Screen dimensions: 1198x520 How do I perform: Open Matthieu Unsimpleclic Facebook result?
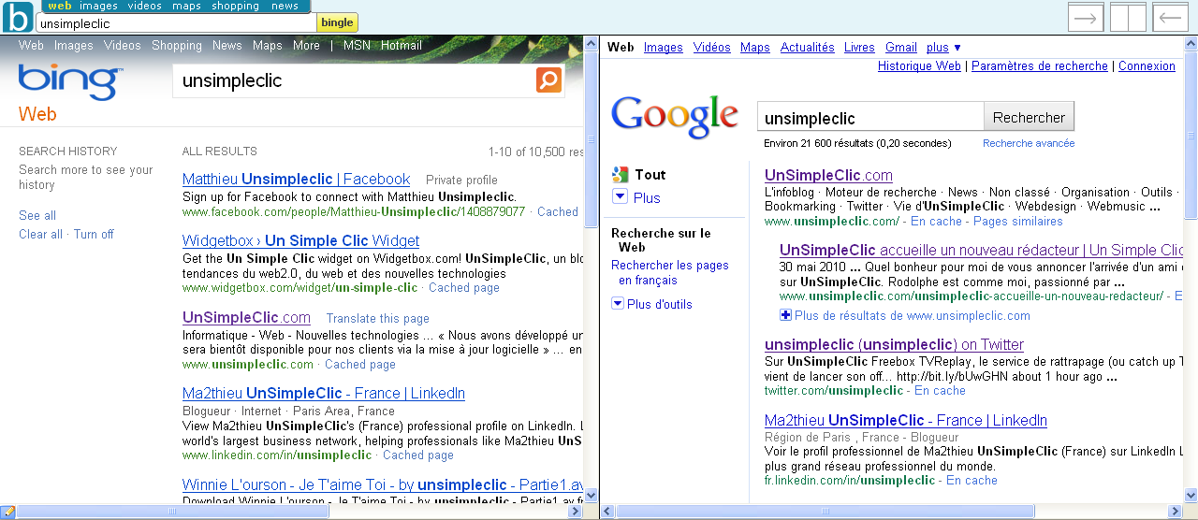pos(296,179)
